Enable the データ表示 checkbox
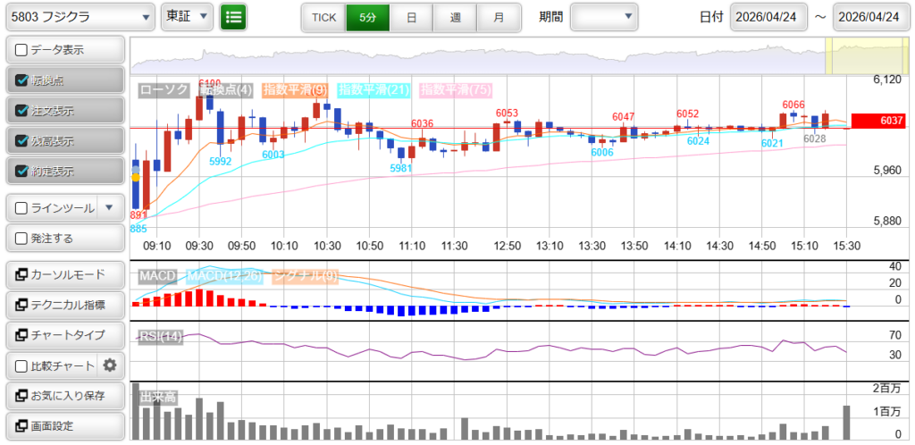The width and height of the screenshot is (915, 445). coord(22,49)
